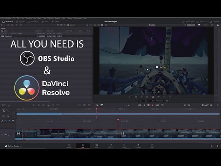Switch to the Deliver page
The image size is (221, 166).
[x=152, y=146]
